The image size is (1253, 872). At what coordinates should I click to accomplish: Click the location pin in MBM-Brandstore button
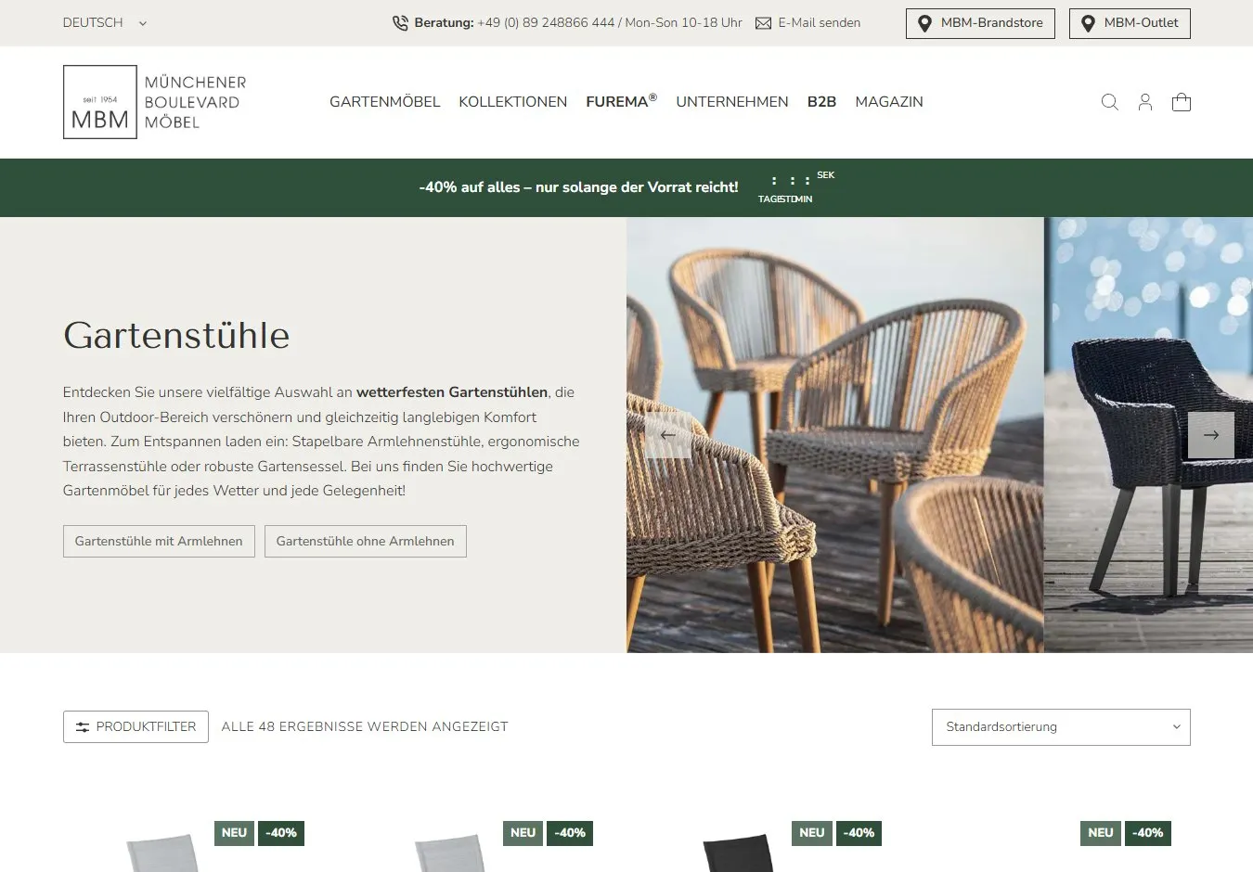[x=924, y=23]
